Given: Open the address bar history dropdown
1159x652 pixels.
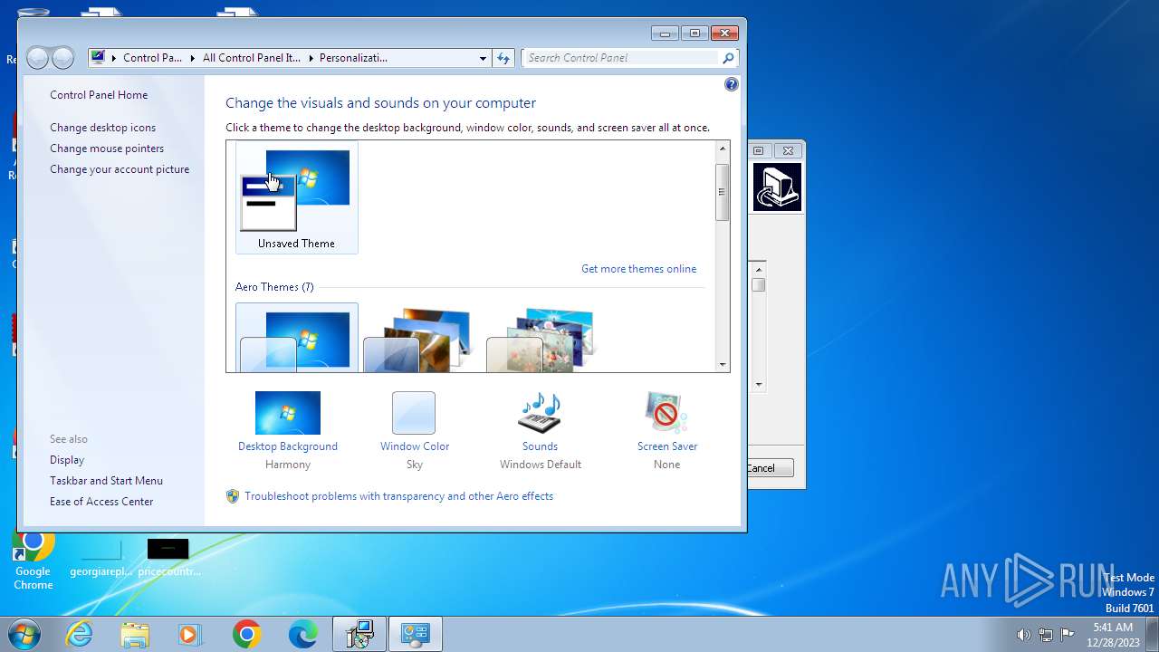Looking at the screenshot, I should point(483,58).
